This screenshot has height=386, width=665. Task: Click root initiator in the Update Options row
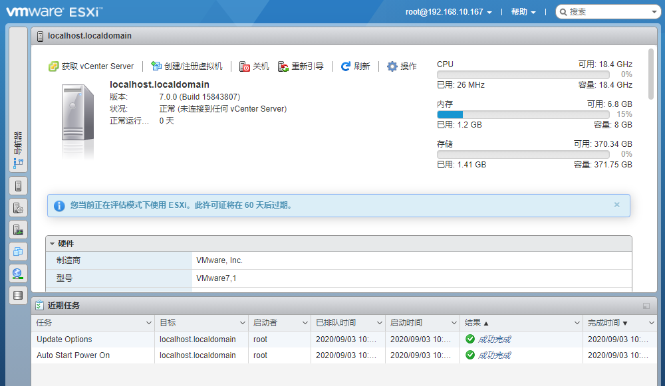pos(261,339)
